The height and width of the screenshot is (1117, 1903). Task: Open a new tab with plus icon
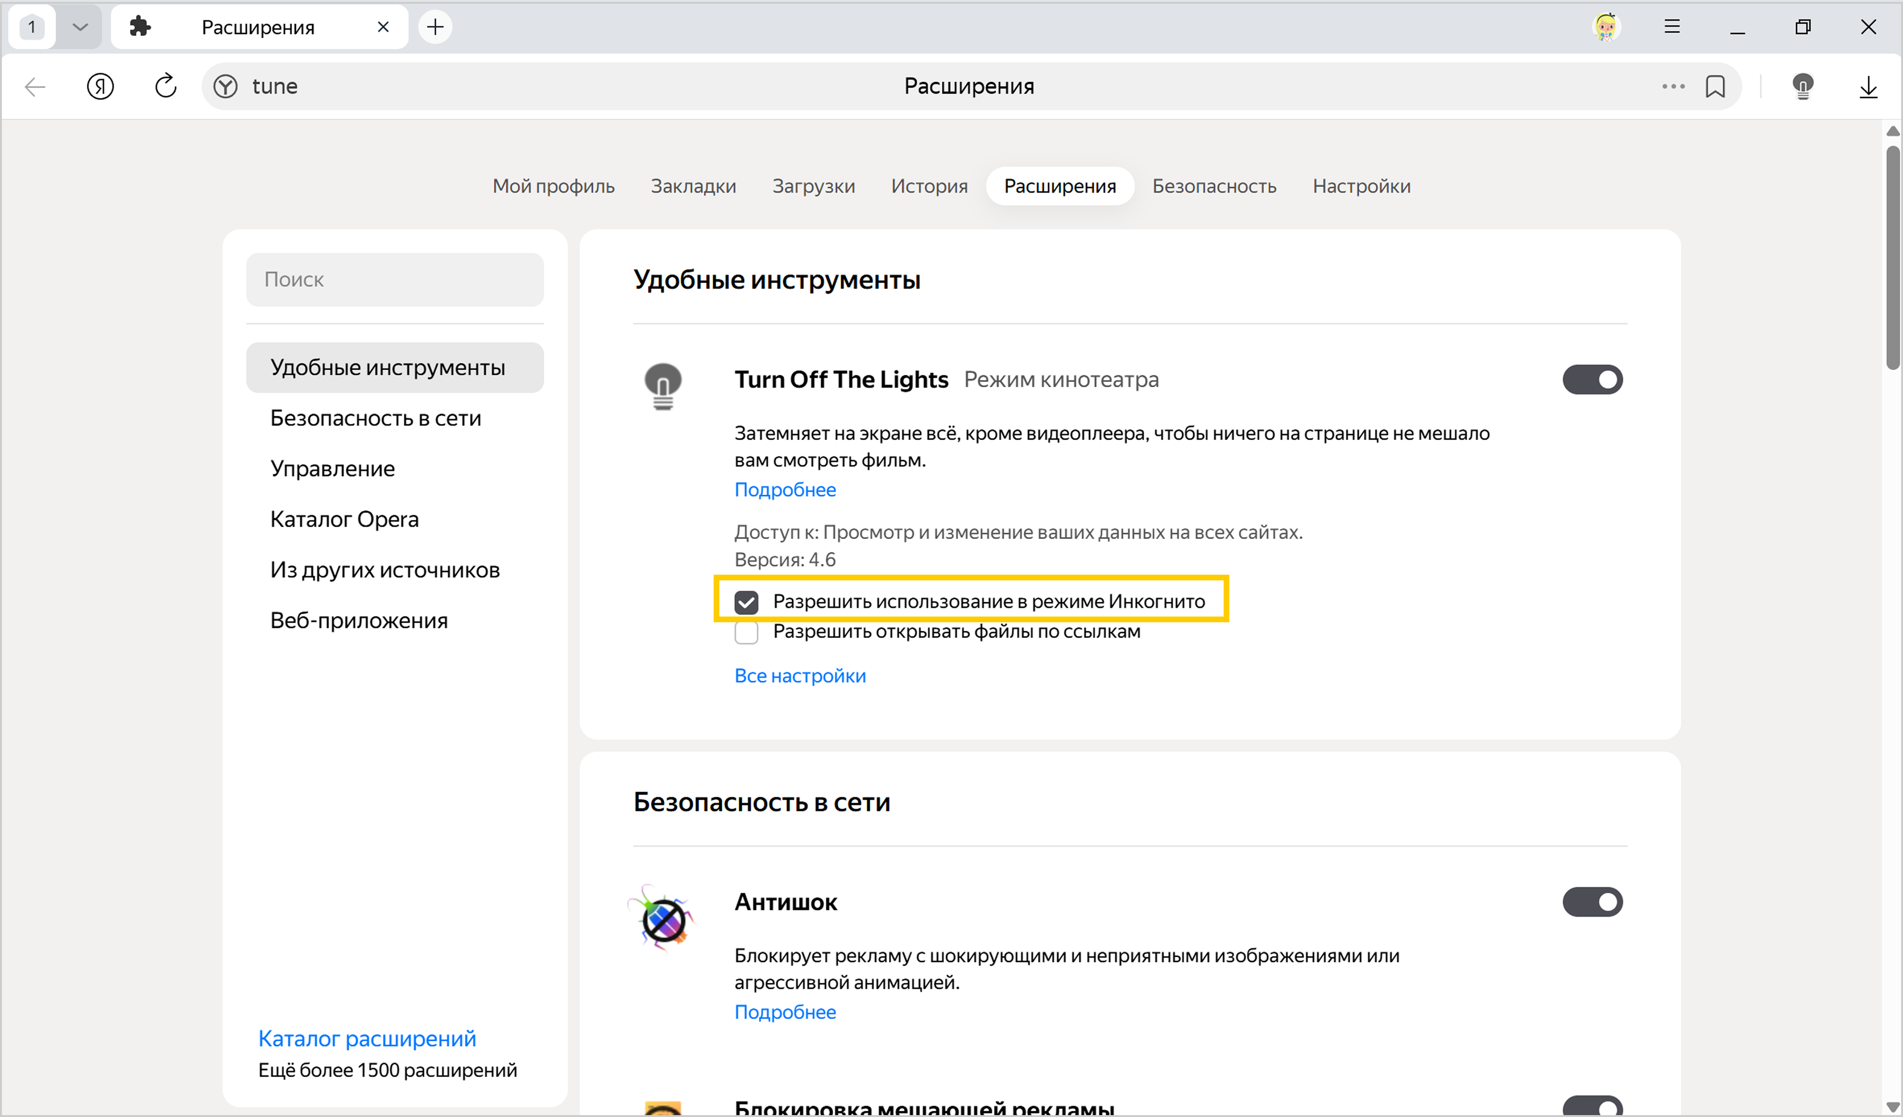435,27
